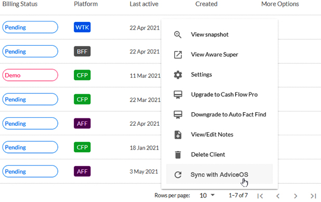Click the Sync with AdviceOS refresh icon
This screenshot has height=202, width=321.
point(178,174)
